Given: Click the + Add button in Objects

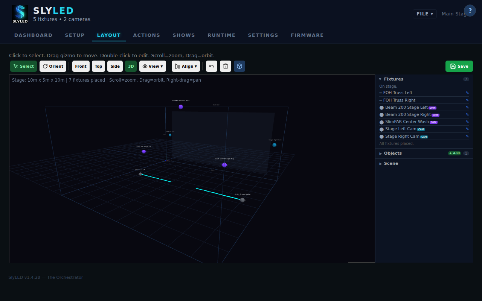Looking at the screenshot, I should click(454, 153).
